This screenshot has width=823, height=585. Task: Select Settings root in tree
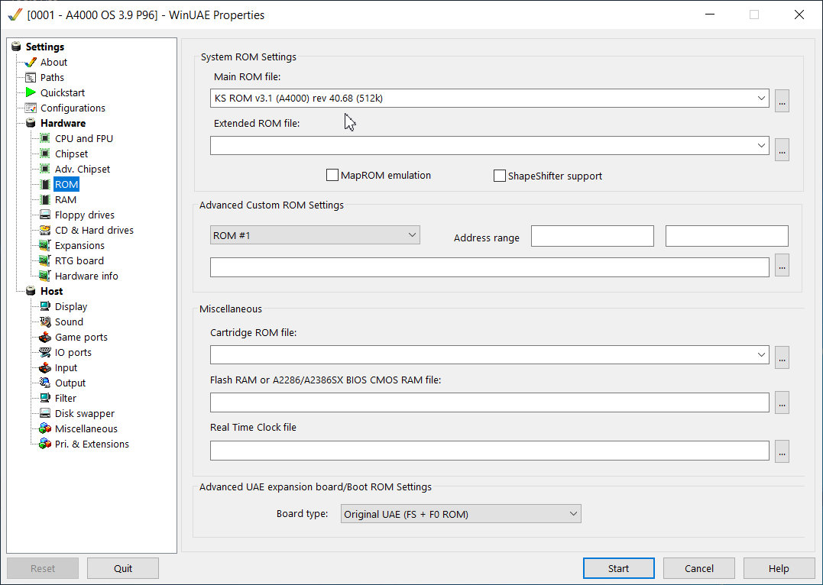click(x=44, y=47)
